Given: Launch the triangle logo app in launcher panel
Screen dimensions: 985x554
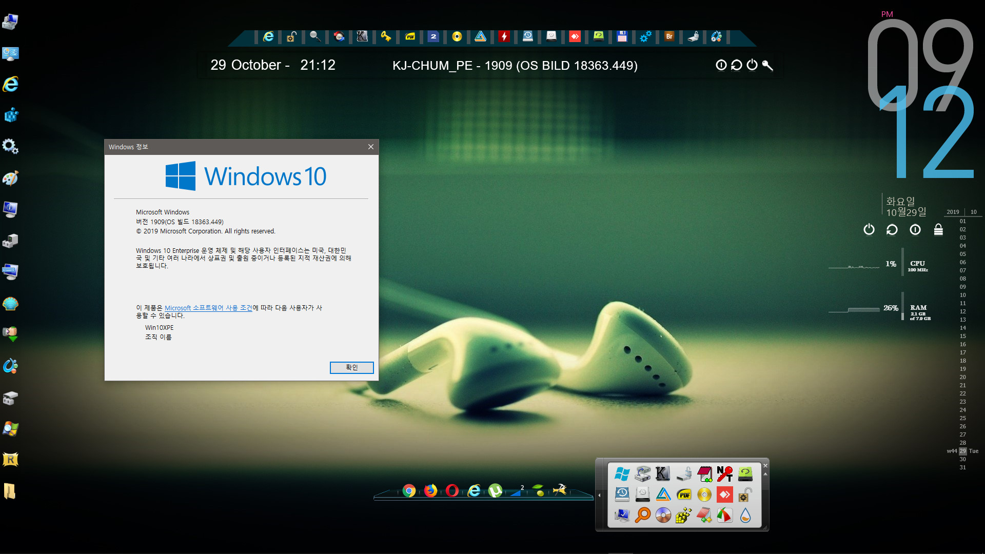Looking at the screenshot, I should coord(663,494).
